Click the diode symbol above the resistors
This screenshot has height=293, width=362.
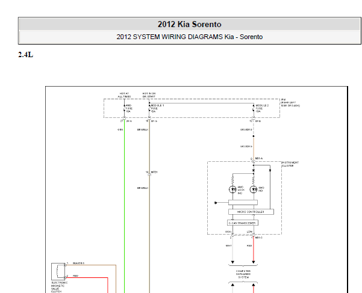coord(254,170)
